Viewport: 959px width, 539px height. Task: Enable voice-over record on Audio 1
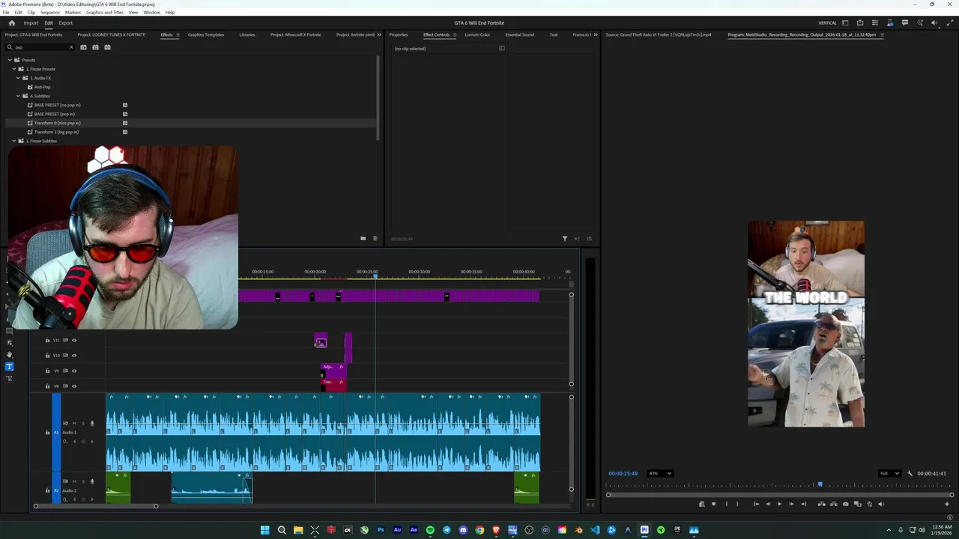click(x=92, y=424)
